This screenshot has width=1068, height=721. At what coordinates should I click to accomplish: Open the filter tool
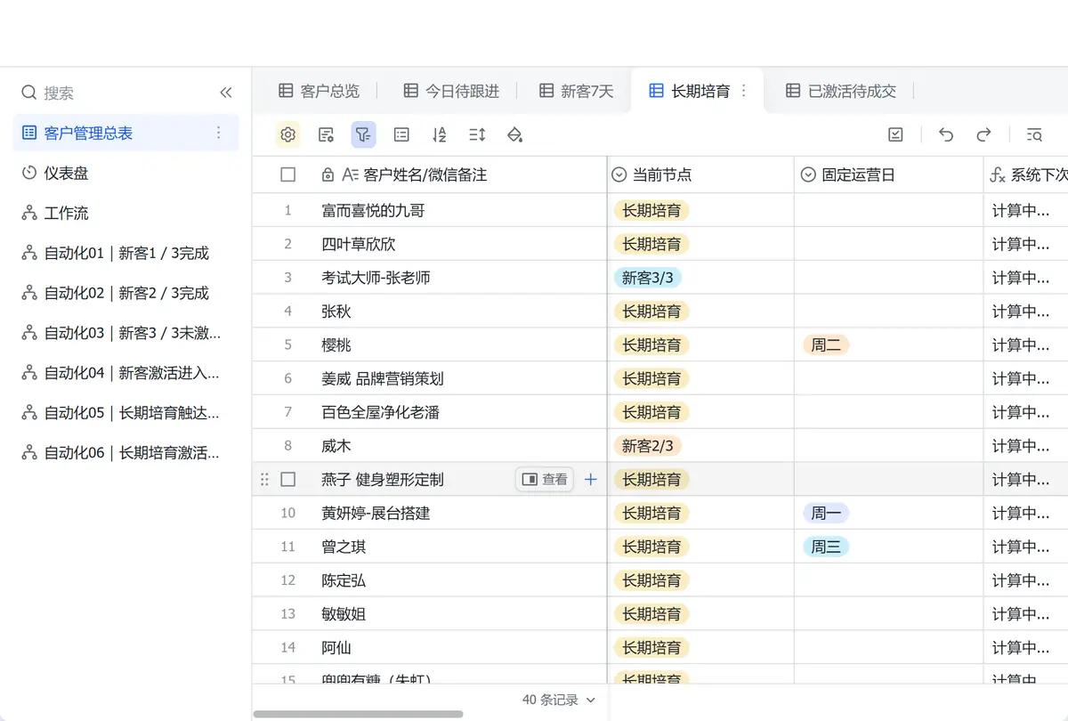click(x=363, y=134)
